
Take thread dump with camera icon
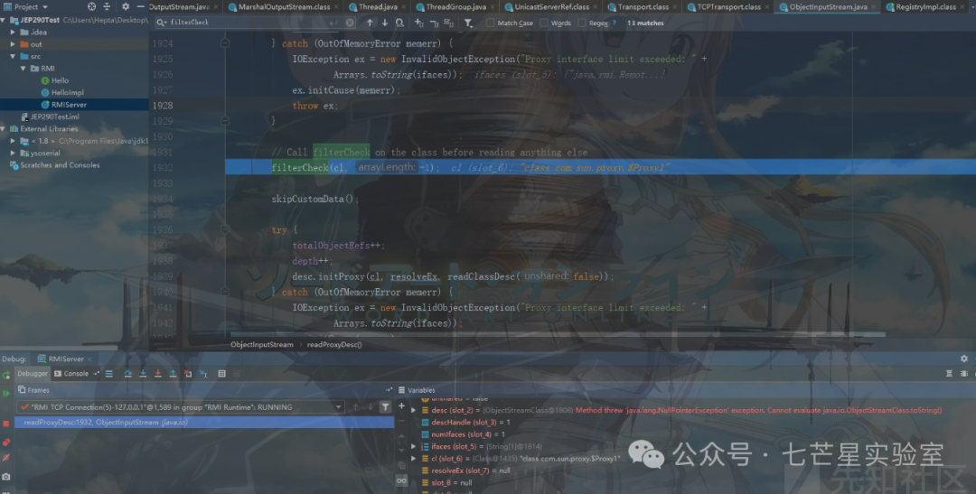[x=6, y=477]
